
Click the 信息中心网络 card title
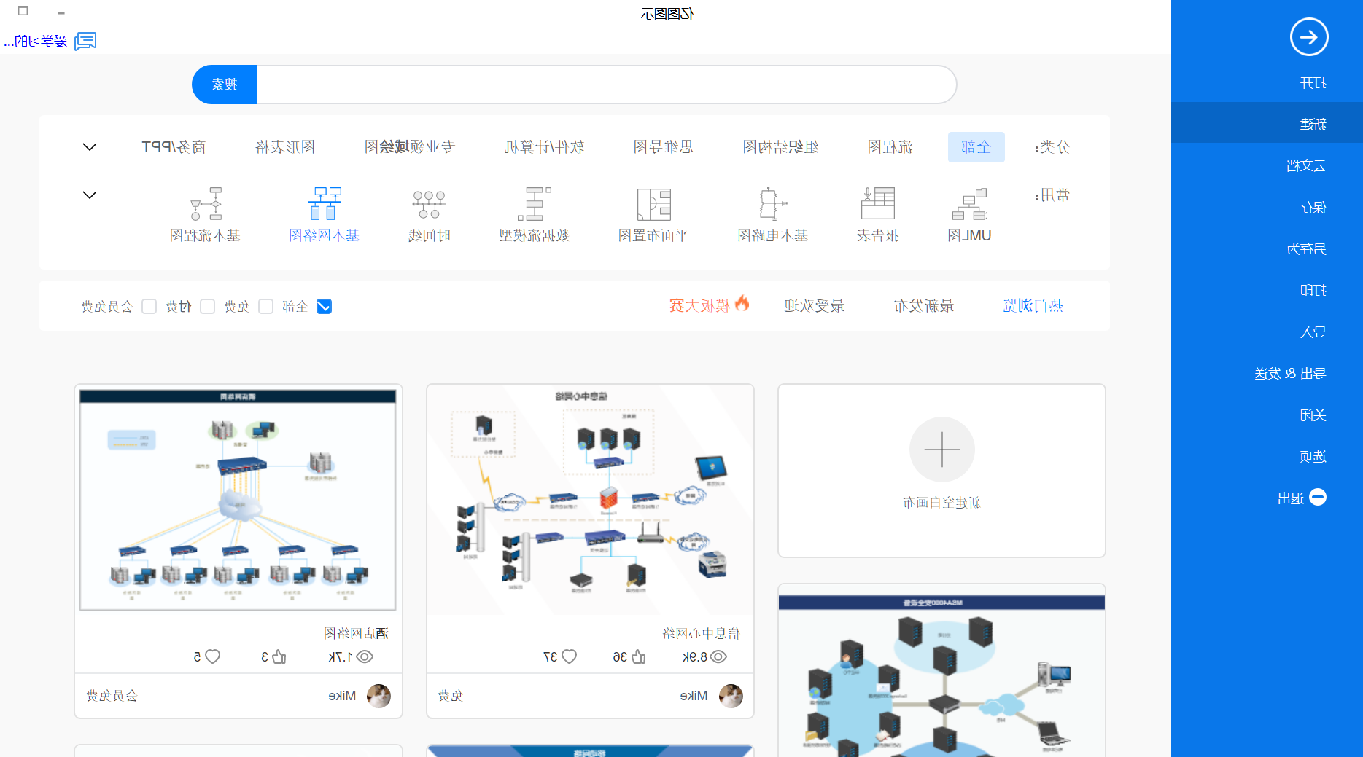pyautogui.click(x=701, y=634)
